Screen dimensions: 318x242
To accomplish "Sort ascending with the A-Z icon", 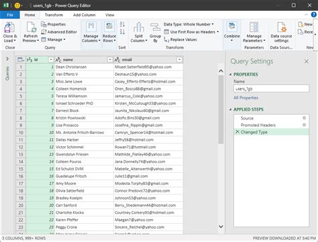I will click(x=122, y=24).
